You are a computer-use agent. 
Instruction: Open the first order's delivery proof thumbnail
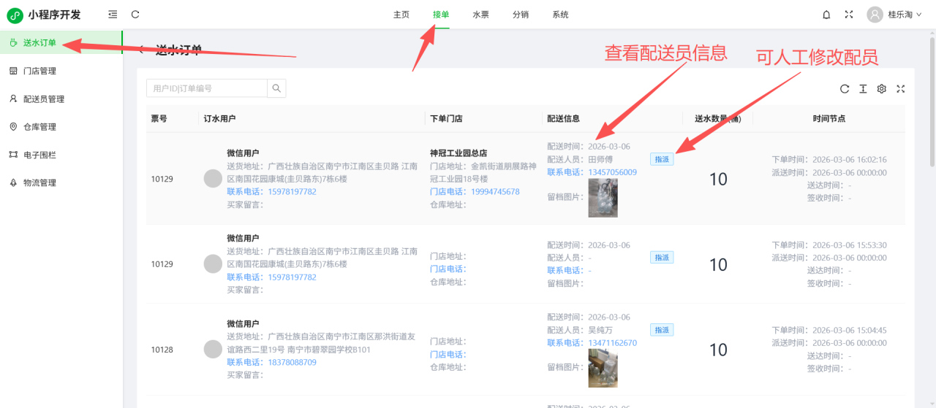click(x=603, y=198)
